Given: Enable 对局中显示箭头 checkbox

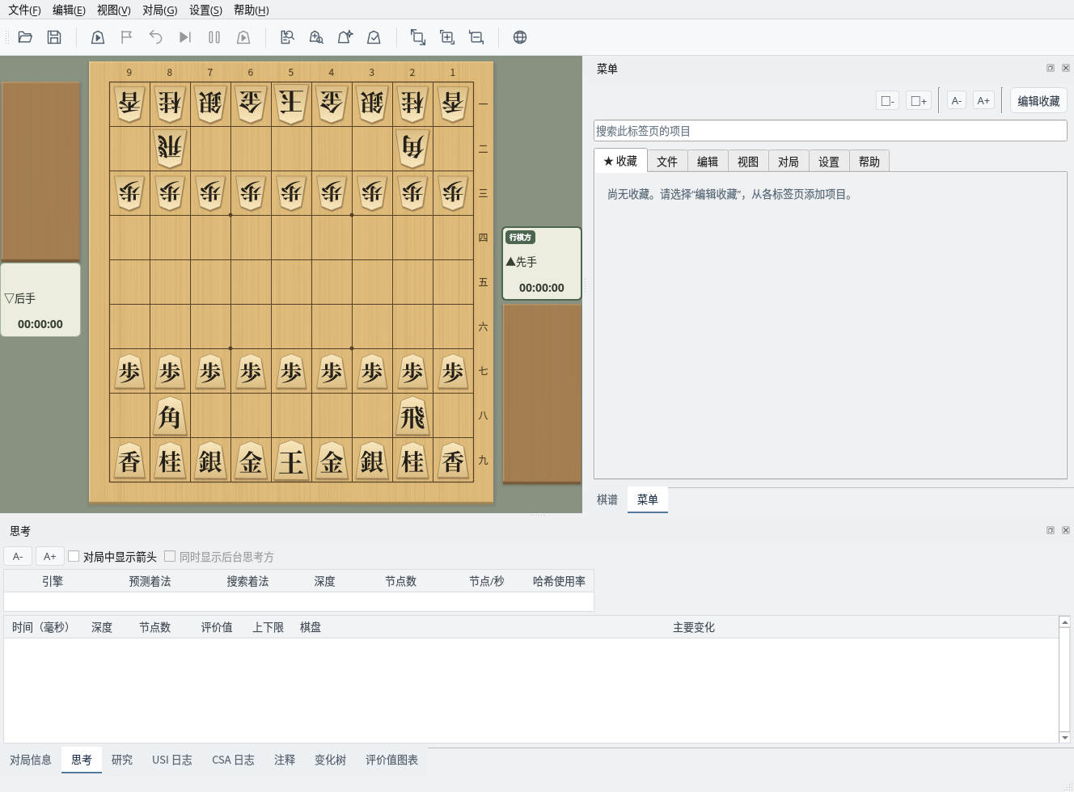Looking at the screenshot, I should pos(74,556).
